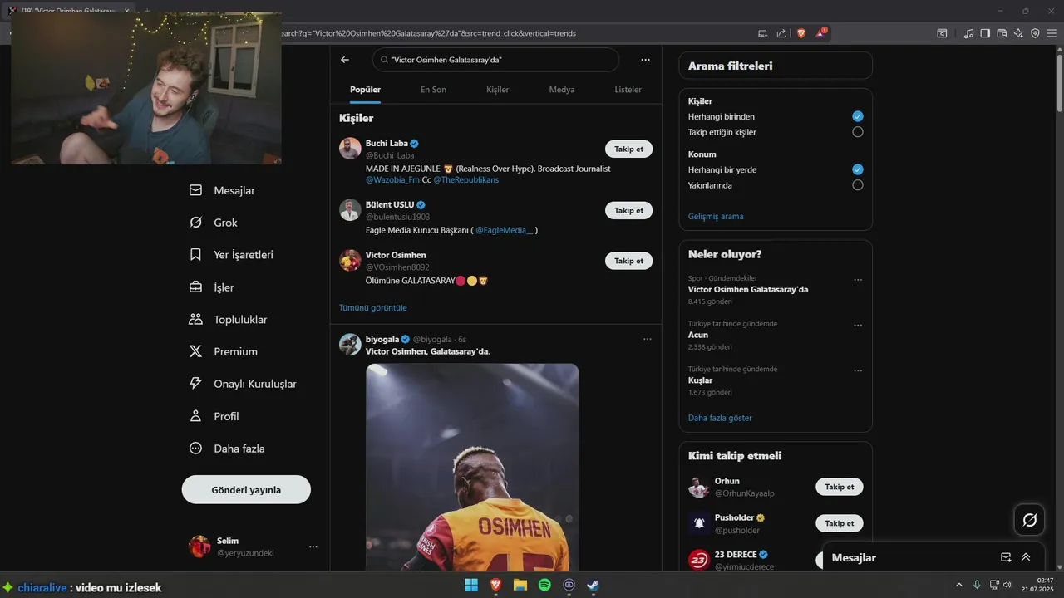Open Yer İşaretleri bookmarks
The image size is (1064, 598).
pyautogui.click(x=231, y=255)
